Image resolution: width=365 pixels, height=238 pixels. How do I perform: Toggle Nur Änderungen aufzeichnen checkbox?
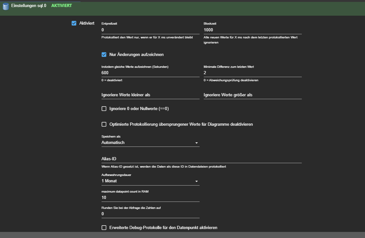click(104, 55)
